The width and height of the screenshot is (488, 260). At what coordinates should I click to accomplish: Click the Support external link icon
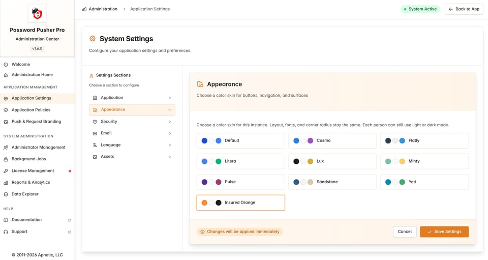(x=70, y=232)
